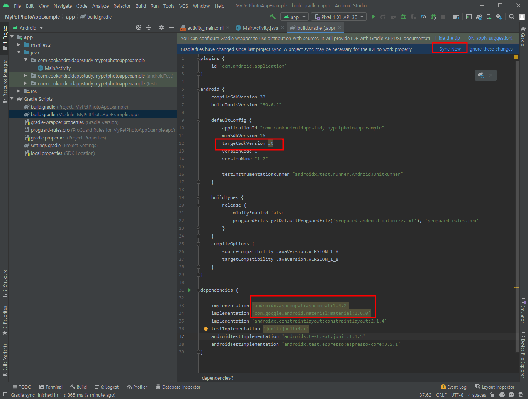
Task: Toggle tool window buttons icon in status bar
Action: pos(5,395)
